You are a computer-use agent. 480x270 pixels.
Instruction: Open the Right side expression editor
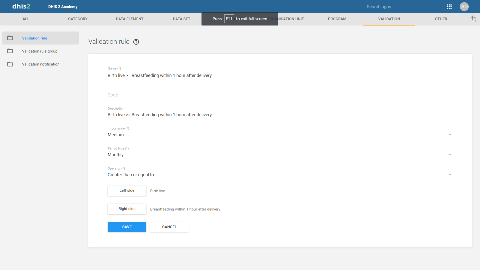pyautogui.click(x=127, y=209)
